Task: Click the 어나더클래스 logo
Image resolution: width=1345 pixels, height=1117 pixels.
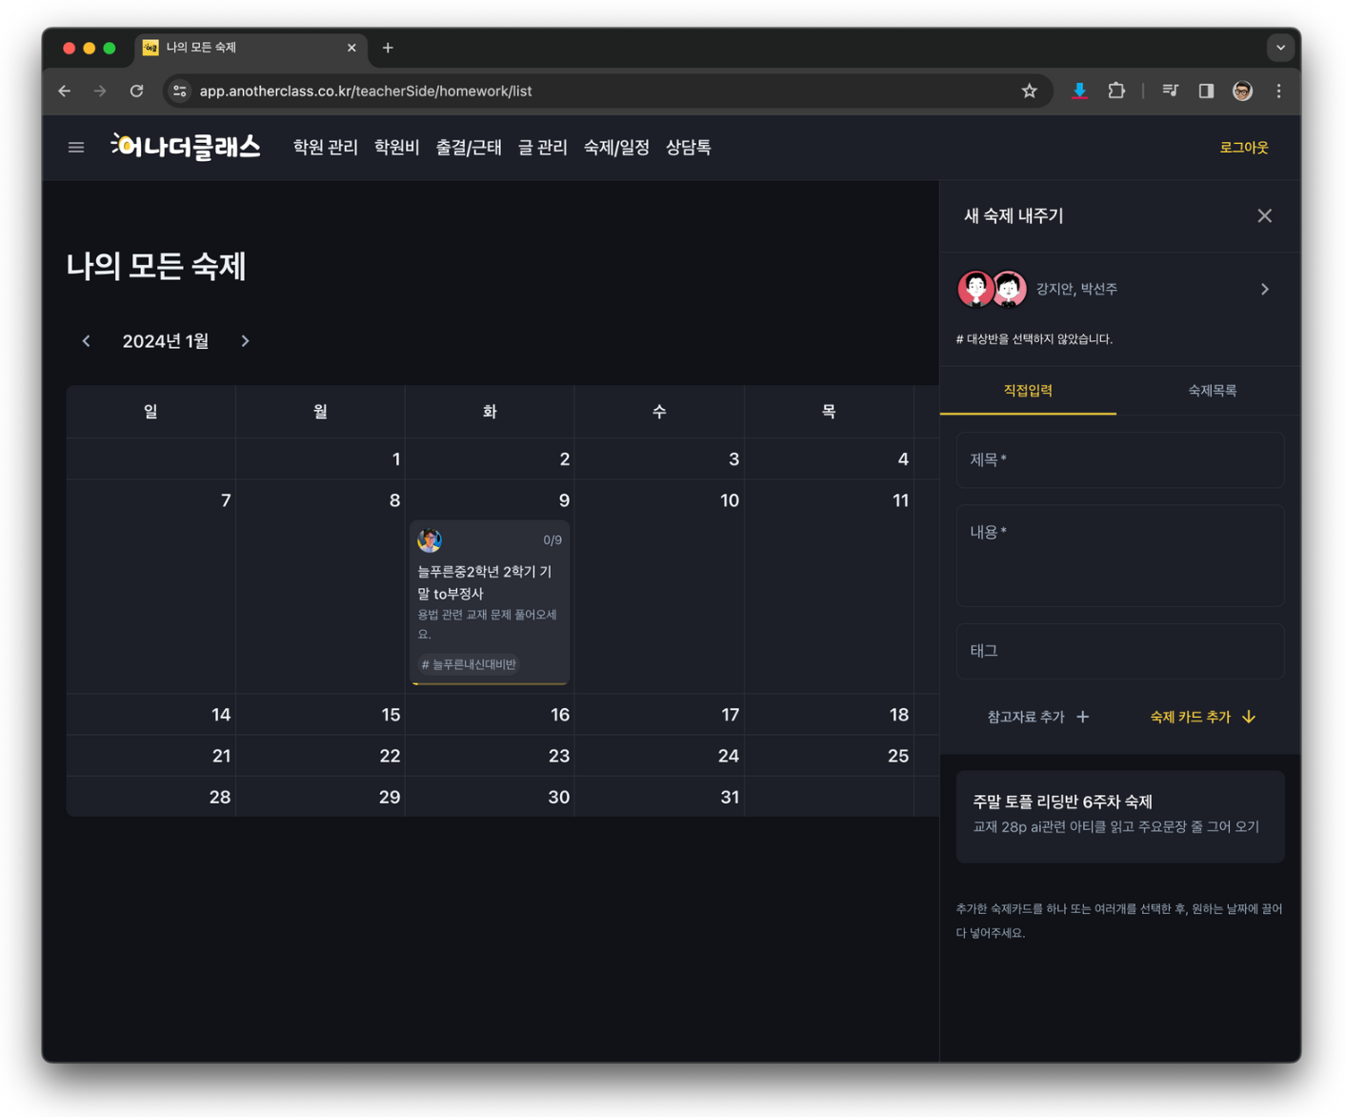Action: [186, 147]
